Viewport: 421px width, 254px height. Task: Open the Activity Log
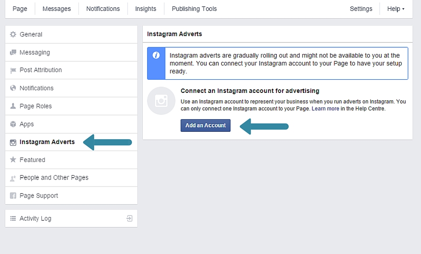pyautogui.click(x=71, y=219)
